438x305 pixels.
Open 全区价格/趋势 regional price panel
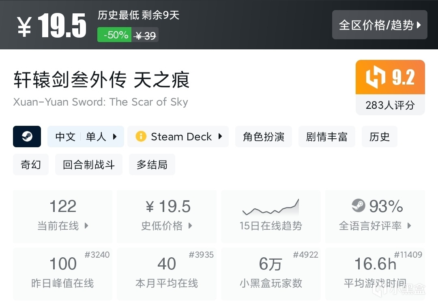point(380,25)
